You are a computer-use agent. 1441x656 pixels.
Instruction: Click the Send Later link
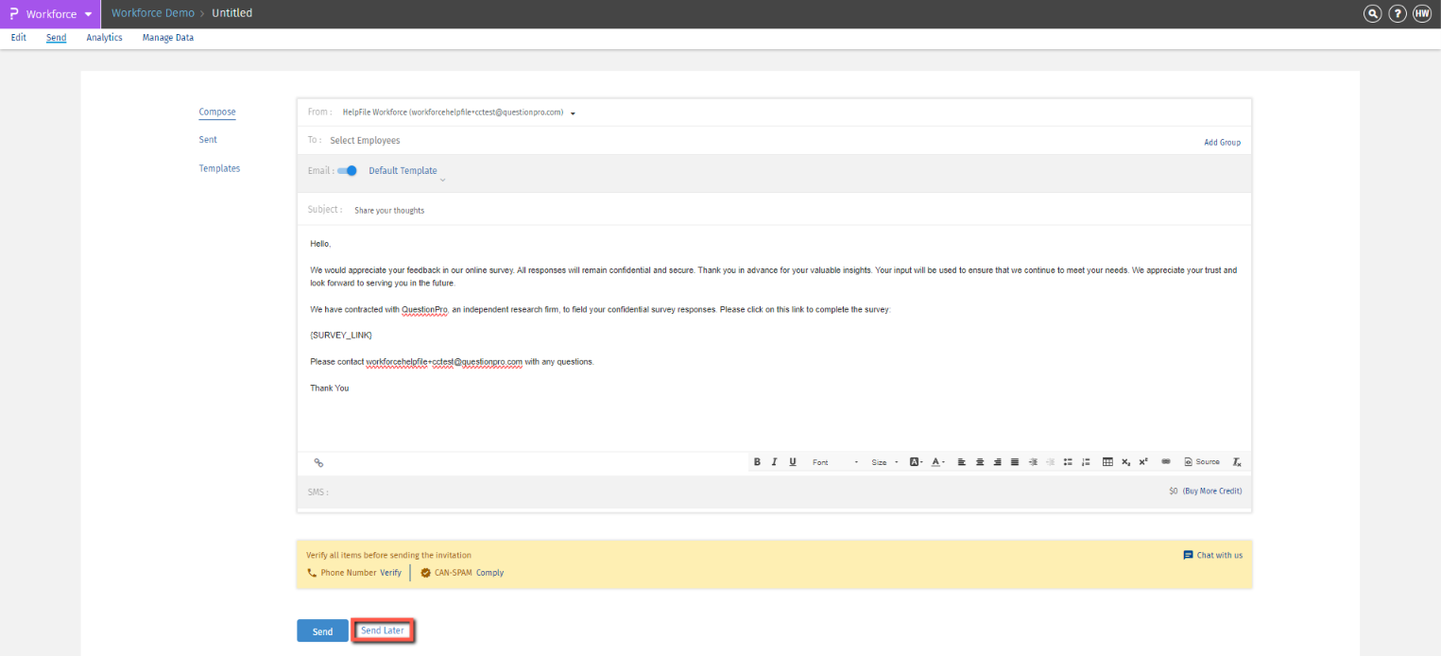[383, 630]
